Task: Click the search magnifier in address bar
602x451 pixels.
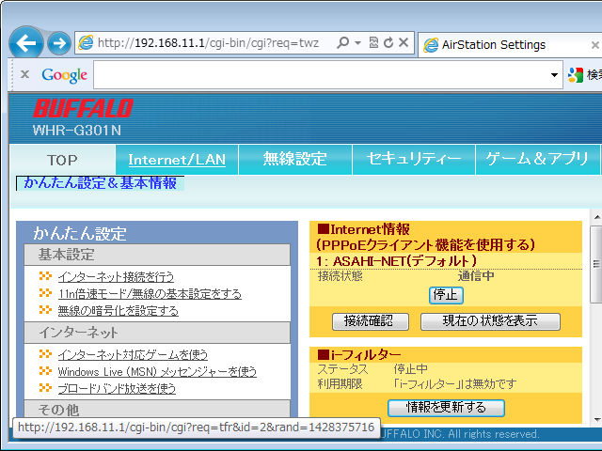Action: [342, 42]
